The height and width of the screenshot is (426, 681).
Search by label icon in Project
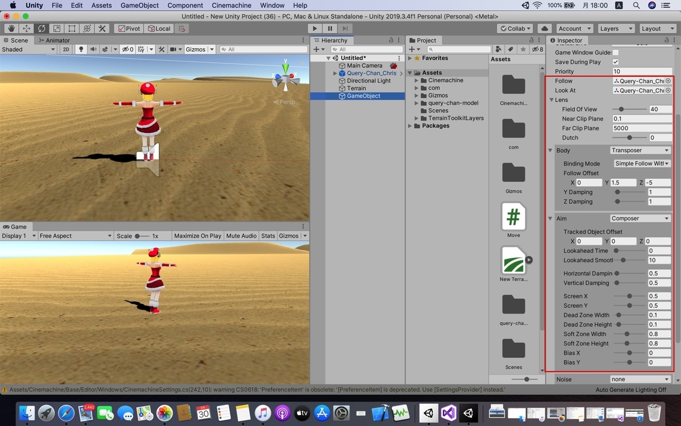[x=511, y=49]
